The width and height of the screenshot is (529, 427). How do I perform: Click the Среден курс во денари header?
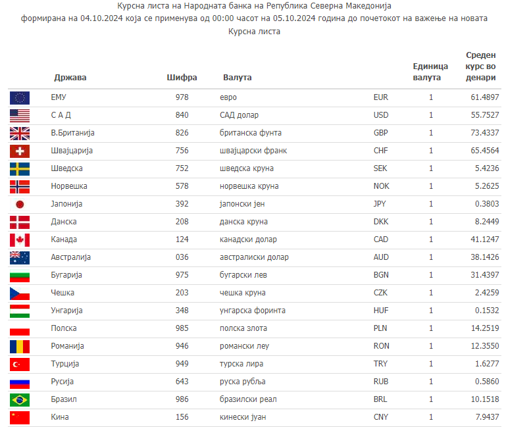480,66
